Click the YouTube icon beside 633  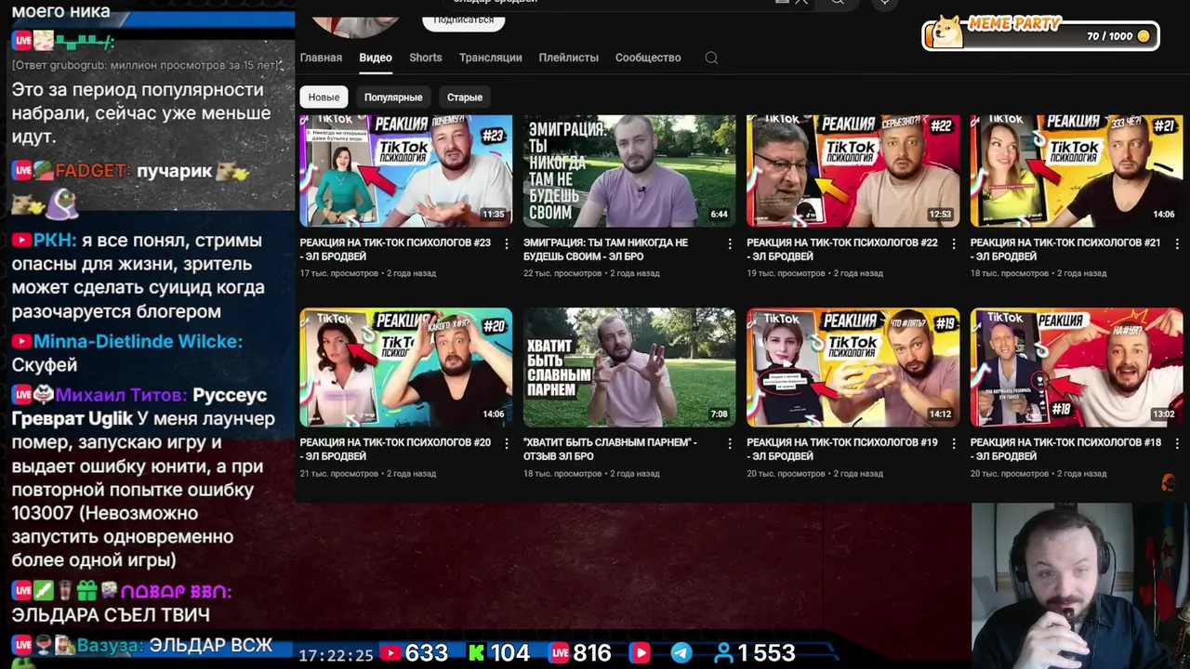click(x=390, y=653)
